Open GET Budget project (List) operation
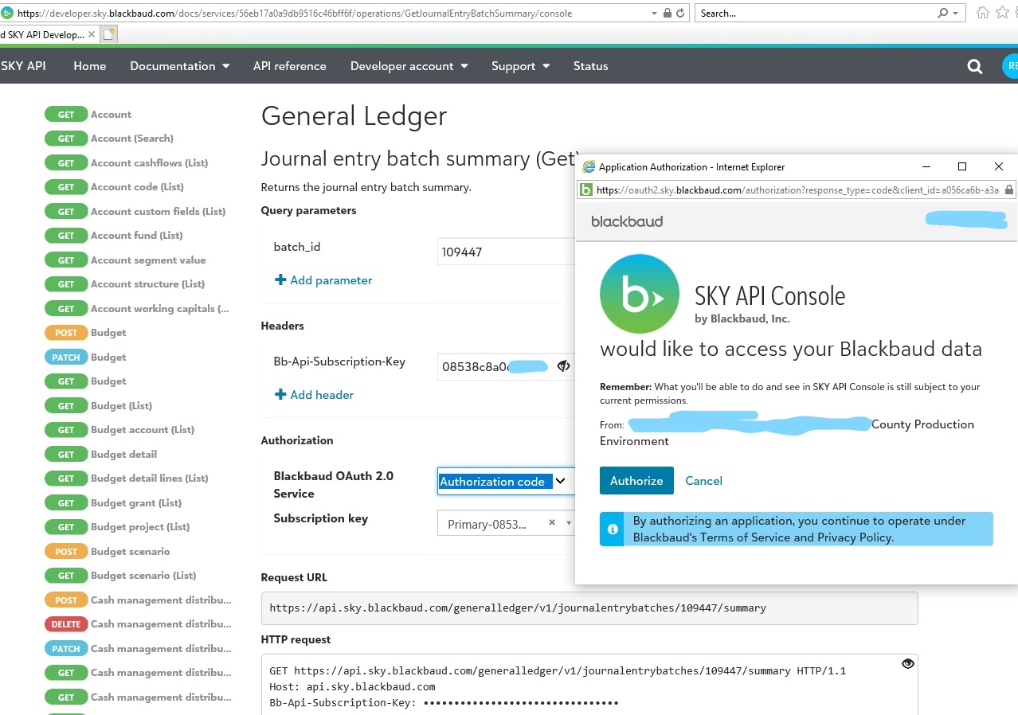 pos(117,527)
